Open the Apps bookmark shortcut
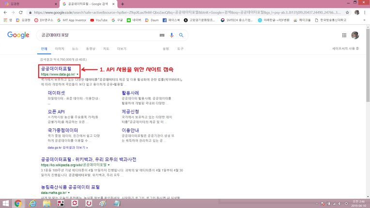This screenshot has width=370, height=208. (8, 20)
